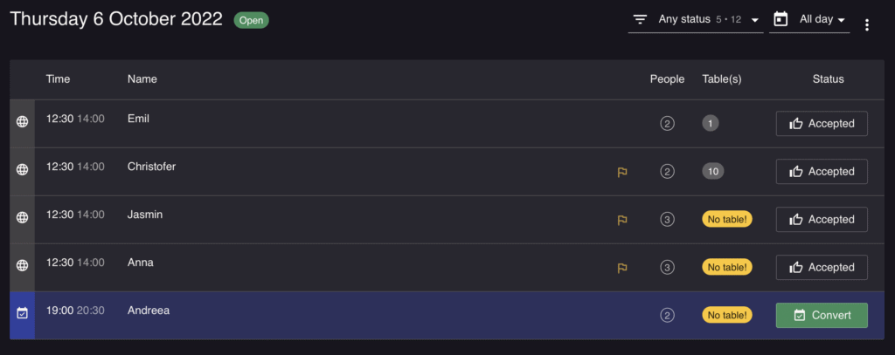Click the filter icon next to Any status
Image resolution: width=895 pixels, height=355 pixels.
coord(641,20)
